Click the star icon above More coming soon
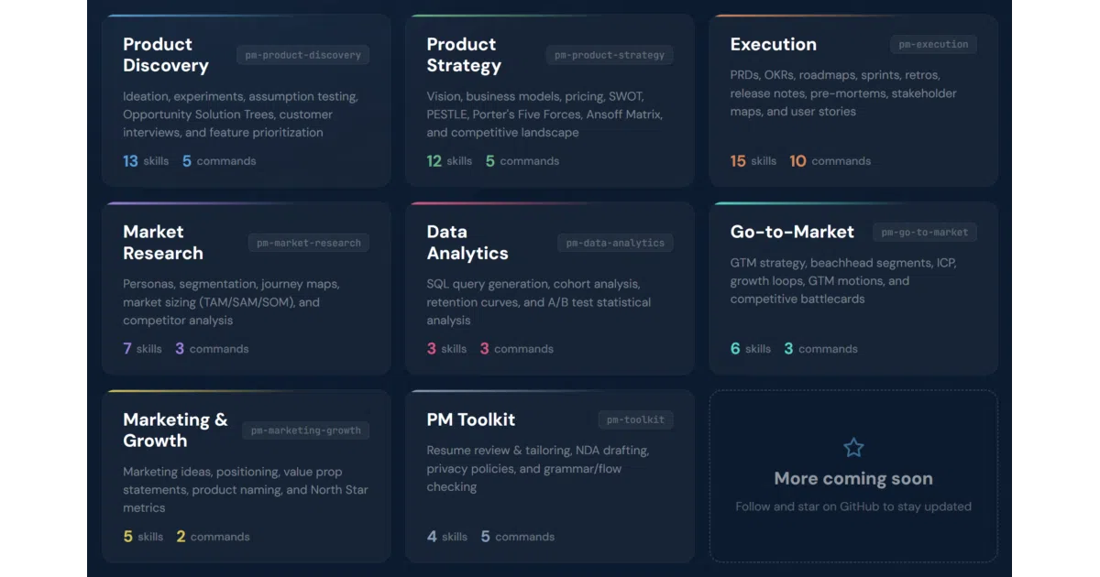Viewport: 1100px width, 577px height. pyautogui.click(x=853, y=447)
